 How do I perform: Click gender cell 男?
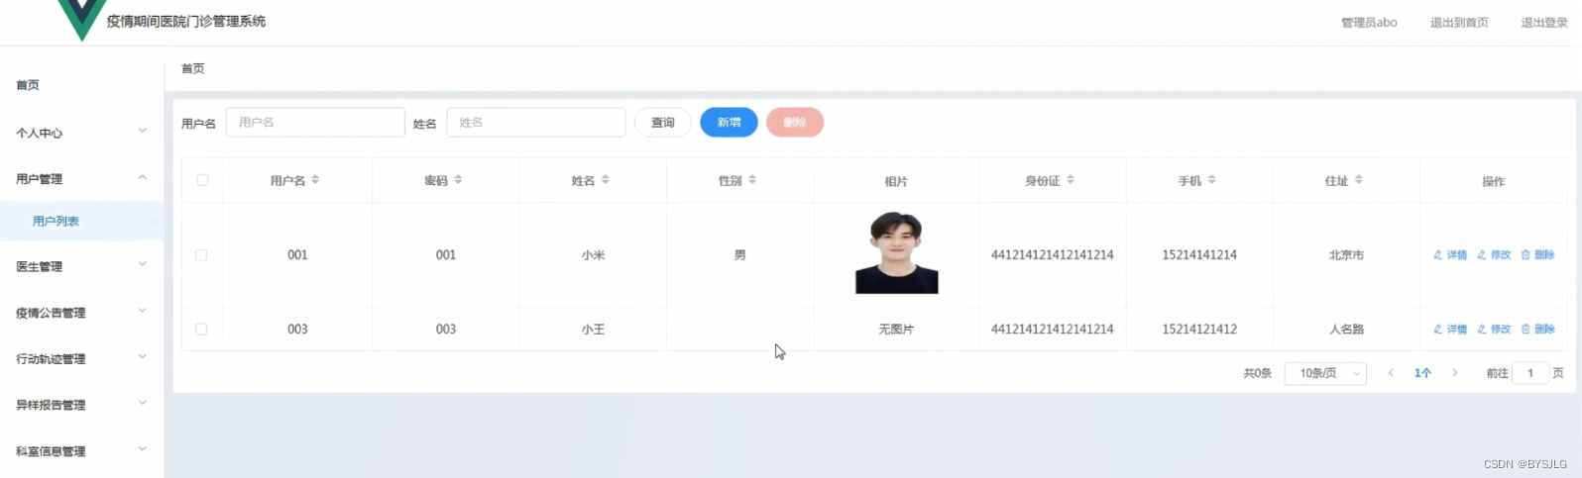point(739,255)
